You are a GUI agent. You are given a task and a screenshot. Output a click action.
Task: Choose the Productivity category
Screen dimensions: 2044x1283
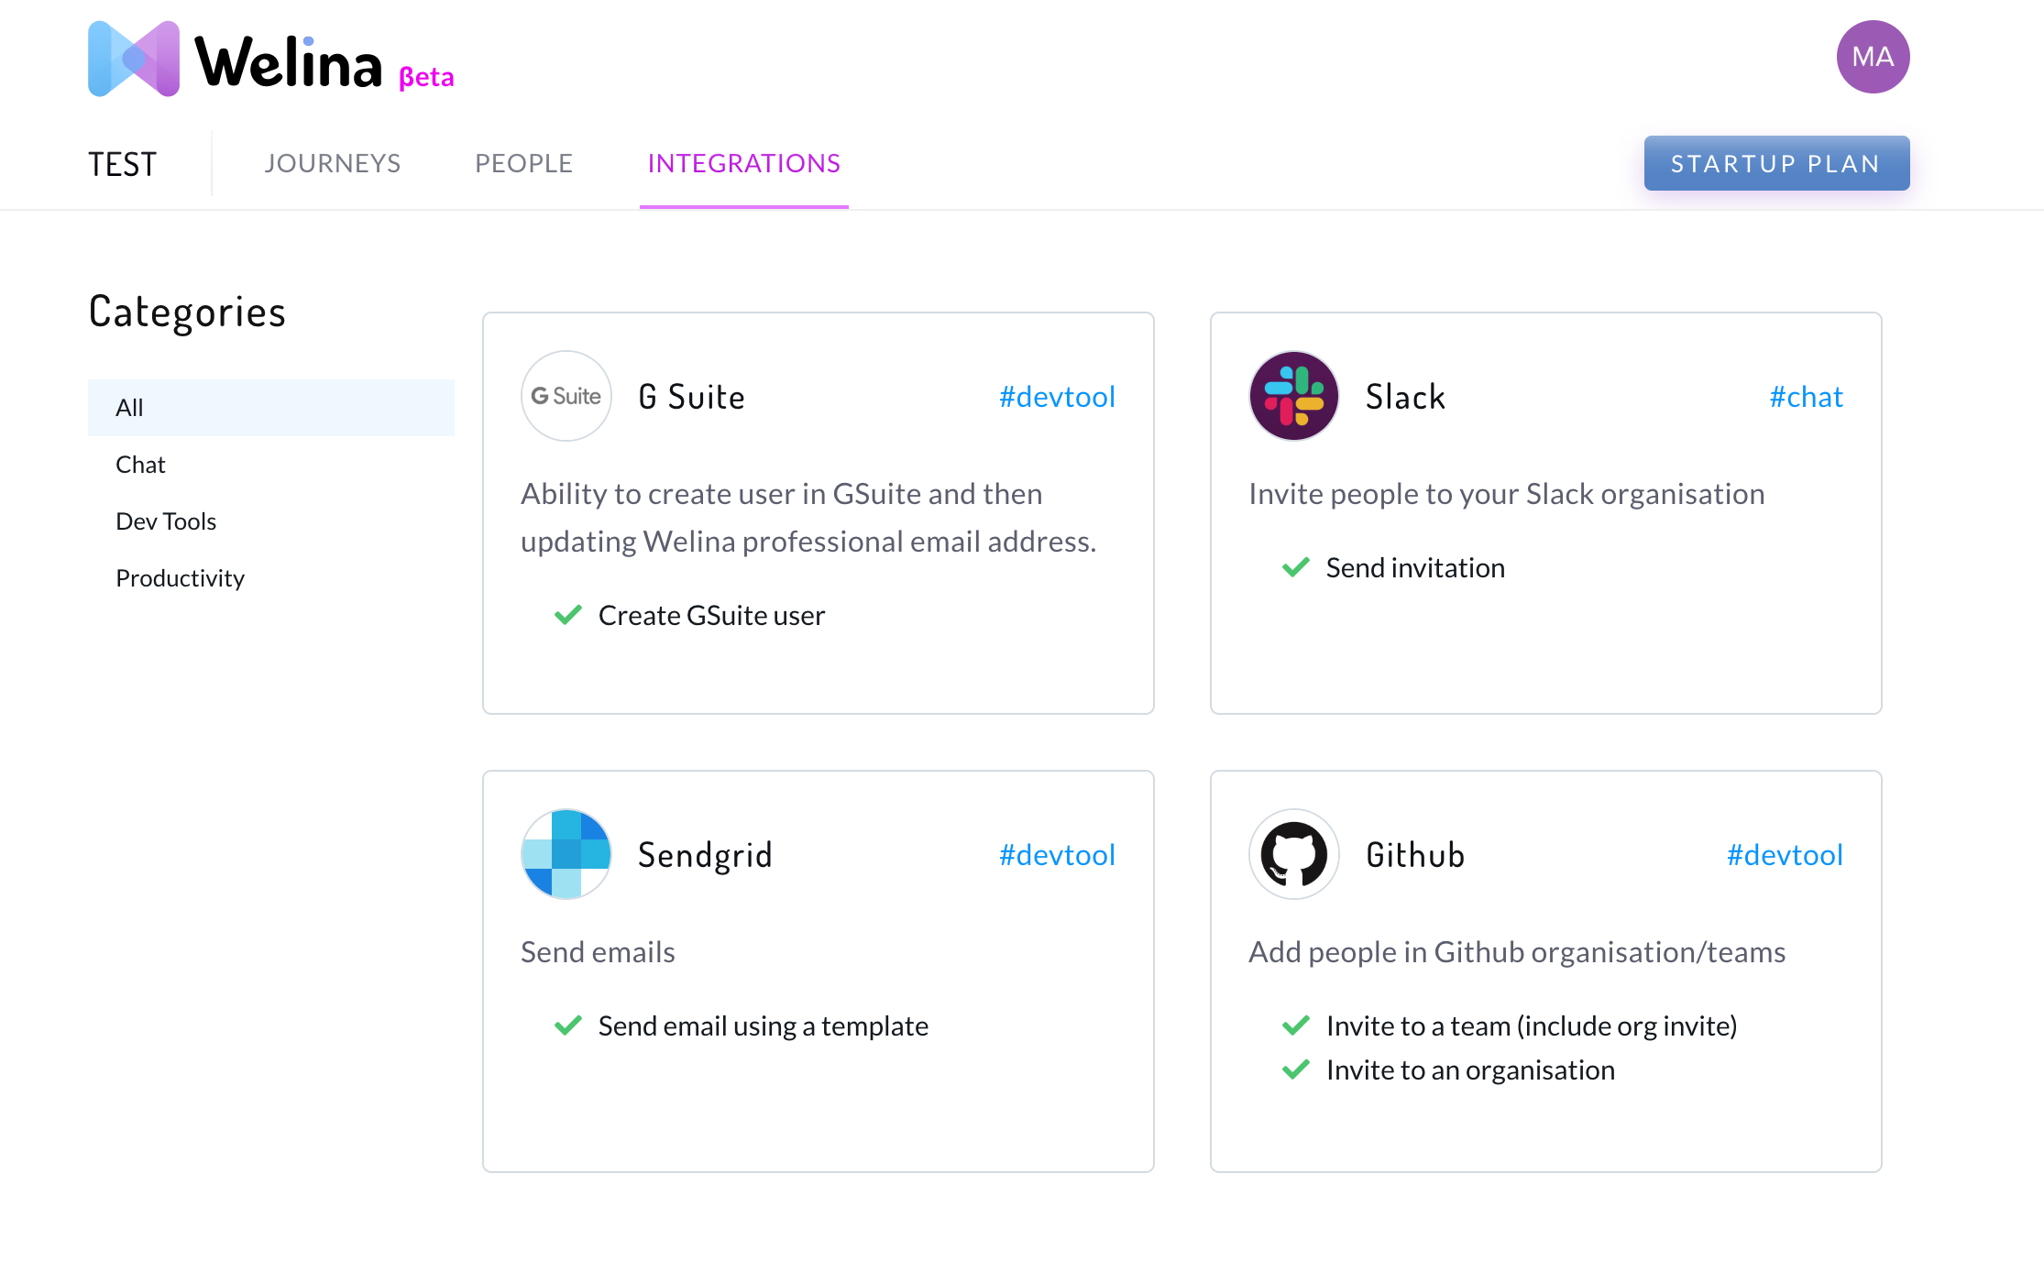[x=180, y=578]
